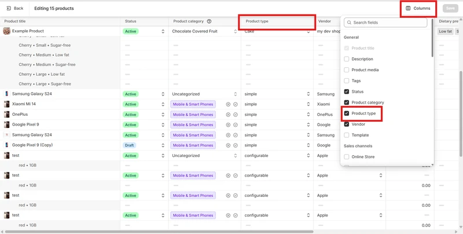Click the Product category column header
The height and width of the screenshot is (234, 463).
click(x=189, y=21)
